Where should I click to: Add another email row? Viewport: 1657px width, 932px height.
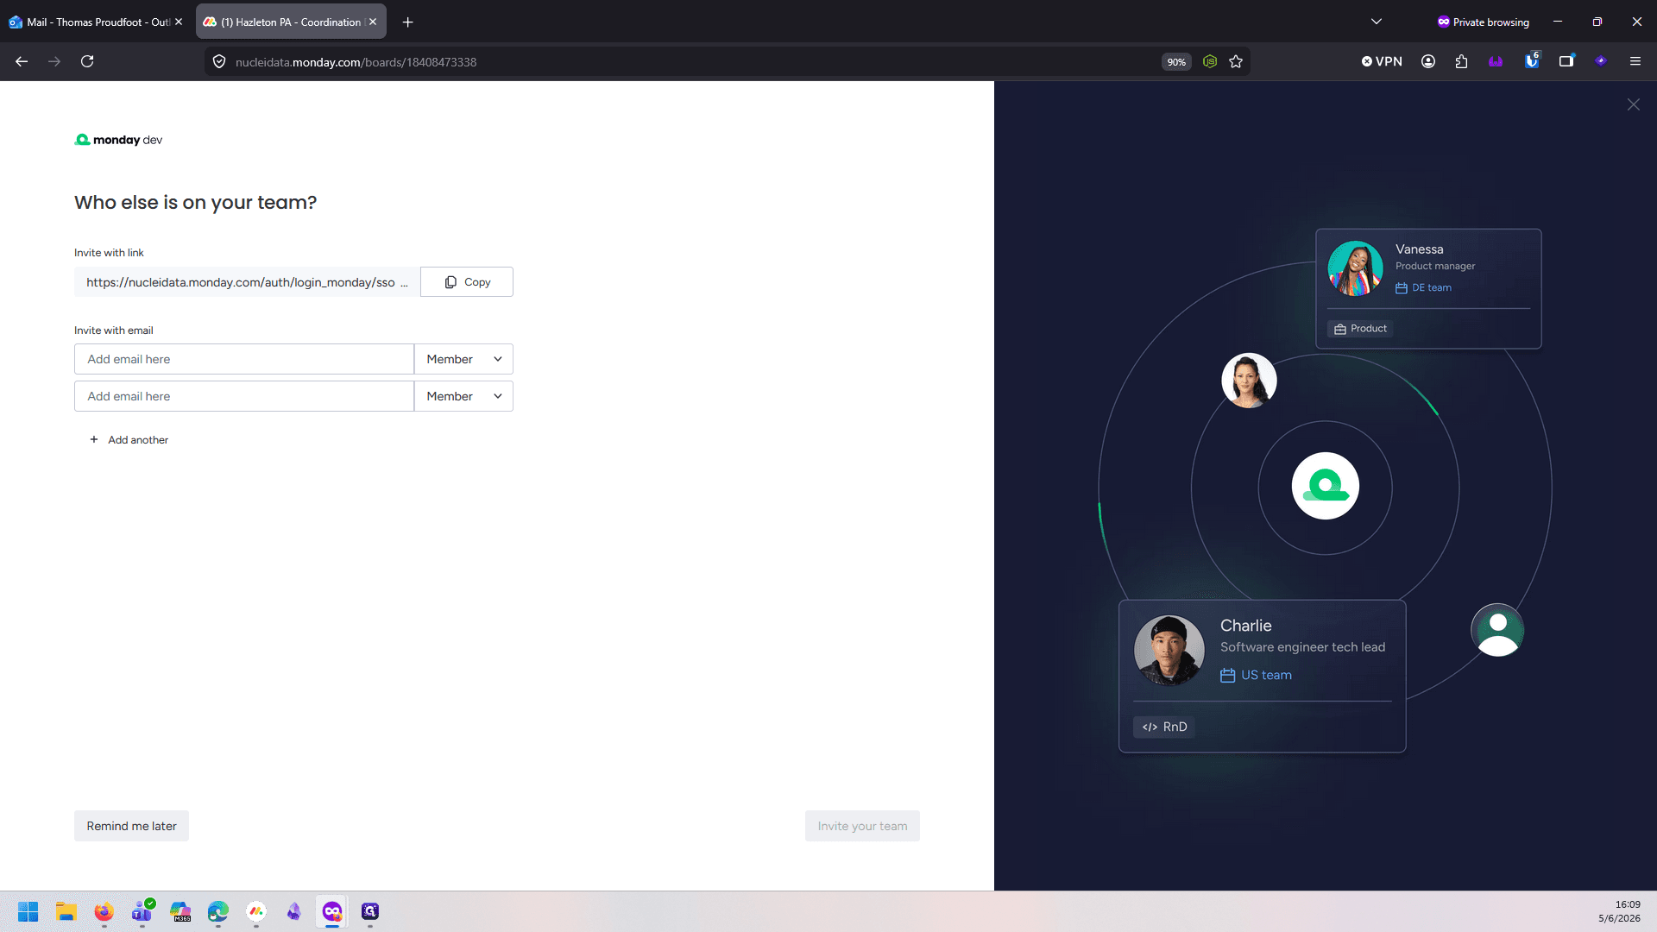(x=129, y=440)
